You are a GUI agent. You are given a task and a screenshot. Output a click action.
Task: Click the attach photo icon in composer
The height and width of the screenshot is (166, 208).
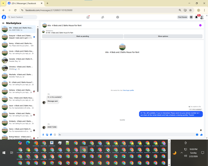(x=47, y=134)
